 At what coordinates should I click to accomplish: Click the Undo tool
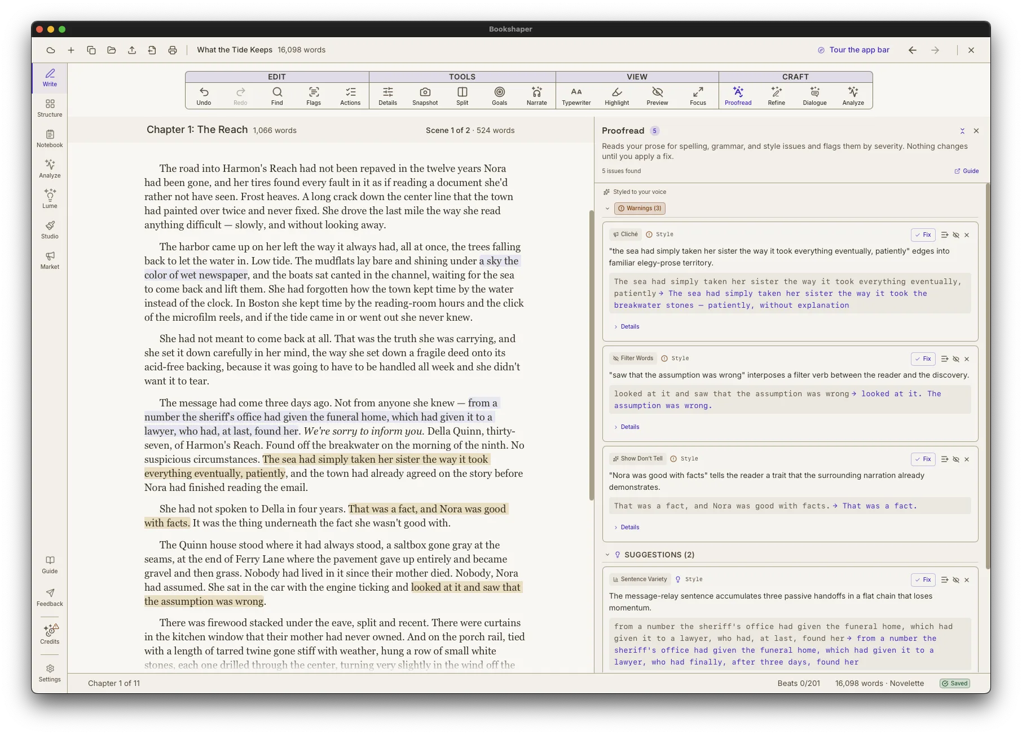tap(204, 96)
